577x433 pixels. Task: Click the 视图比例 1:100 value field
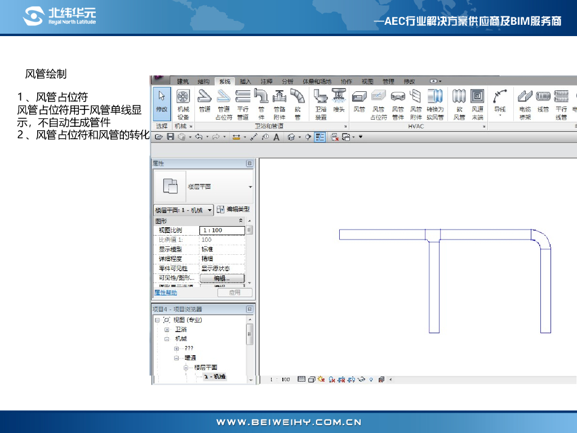click(222, 230)
